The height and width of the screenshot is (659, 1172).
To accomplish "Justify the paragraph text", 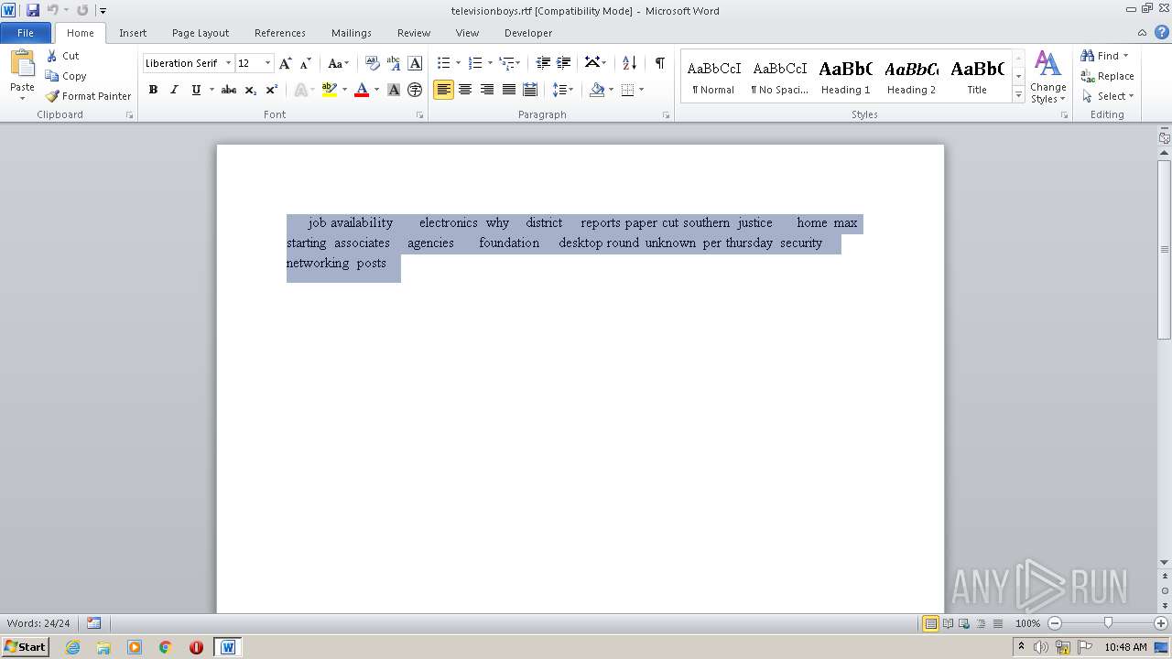I will [x=508, y=90].
